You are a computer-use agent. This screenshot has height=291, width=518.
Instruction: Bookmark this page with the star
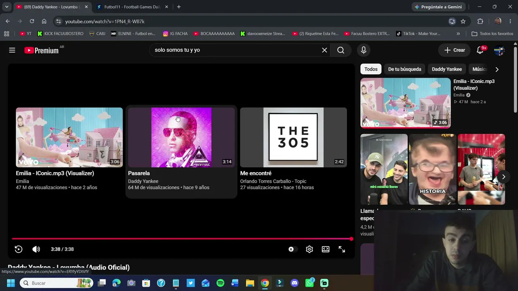coord(463,21)
